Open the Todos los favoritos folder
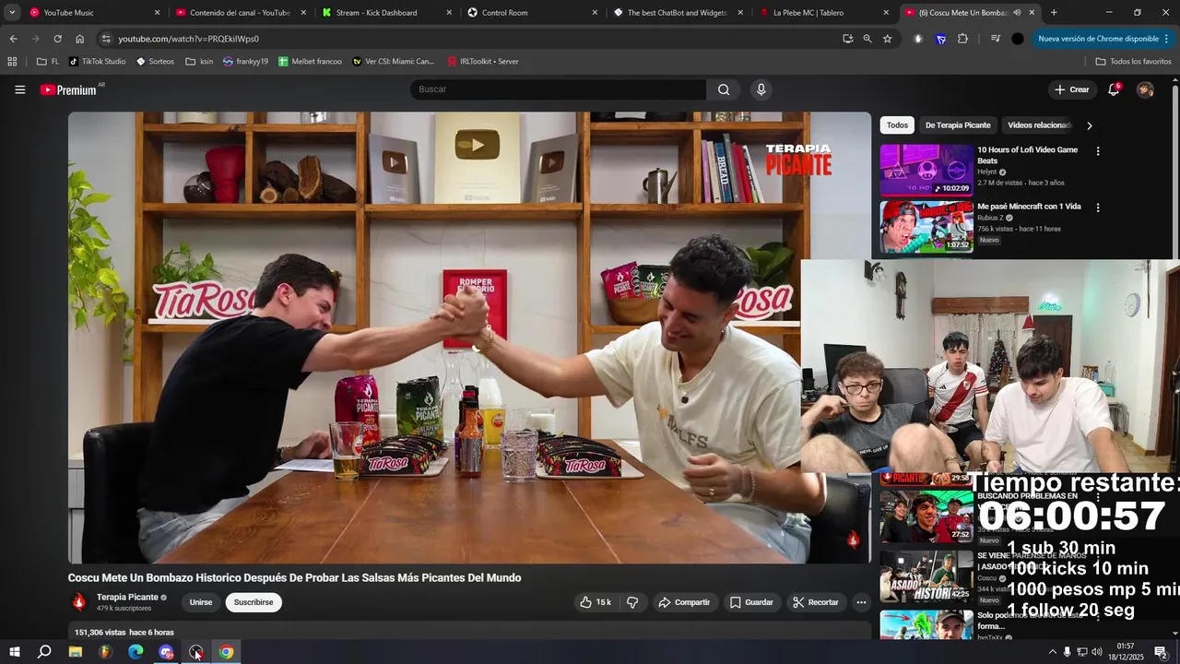1180x664 pixels. click(x=1133, y=62)
